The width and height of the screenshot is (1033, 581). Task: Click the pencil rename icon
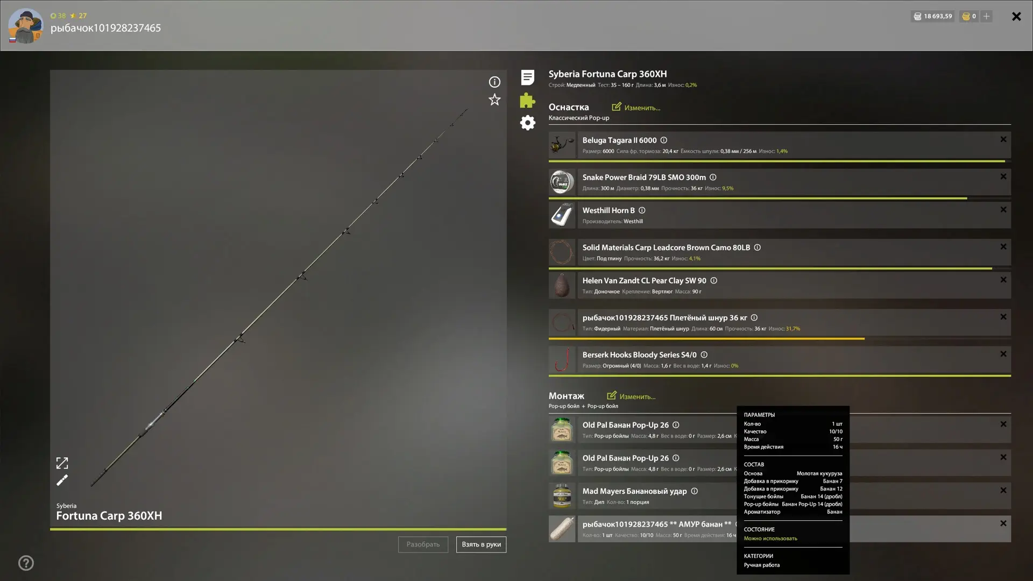pyautogui.click(x=62, y=480)
